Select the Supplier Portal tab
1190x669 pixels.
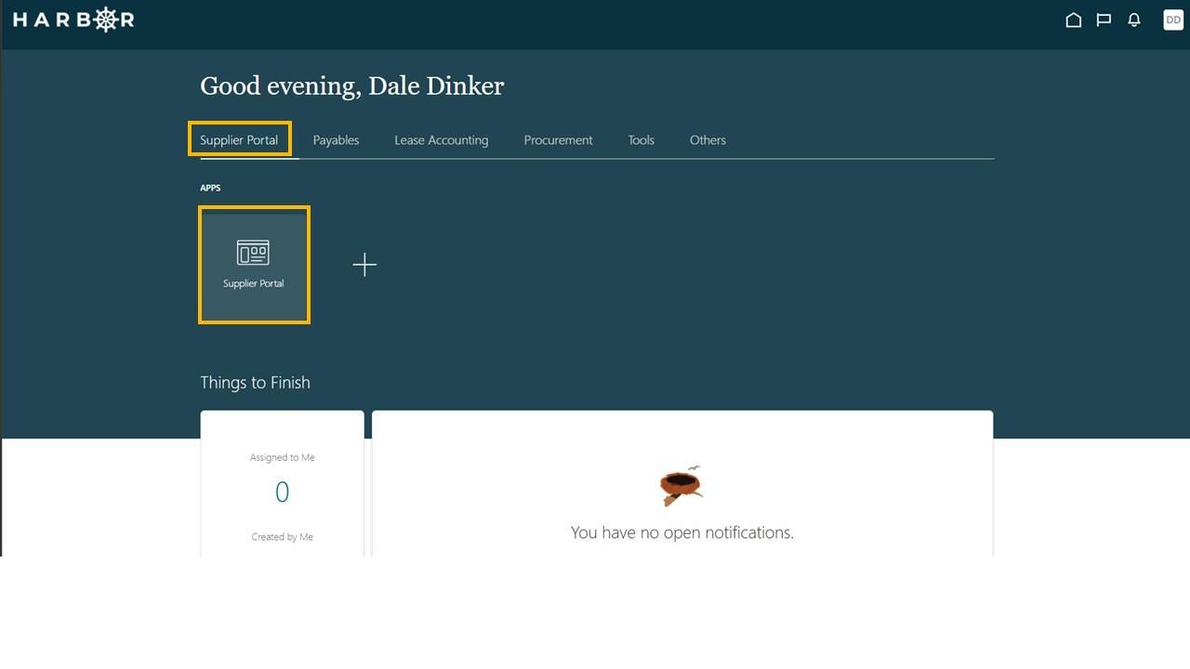pos(239,139)
